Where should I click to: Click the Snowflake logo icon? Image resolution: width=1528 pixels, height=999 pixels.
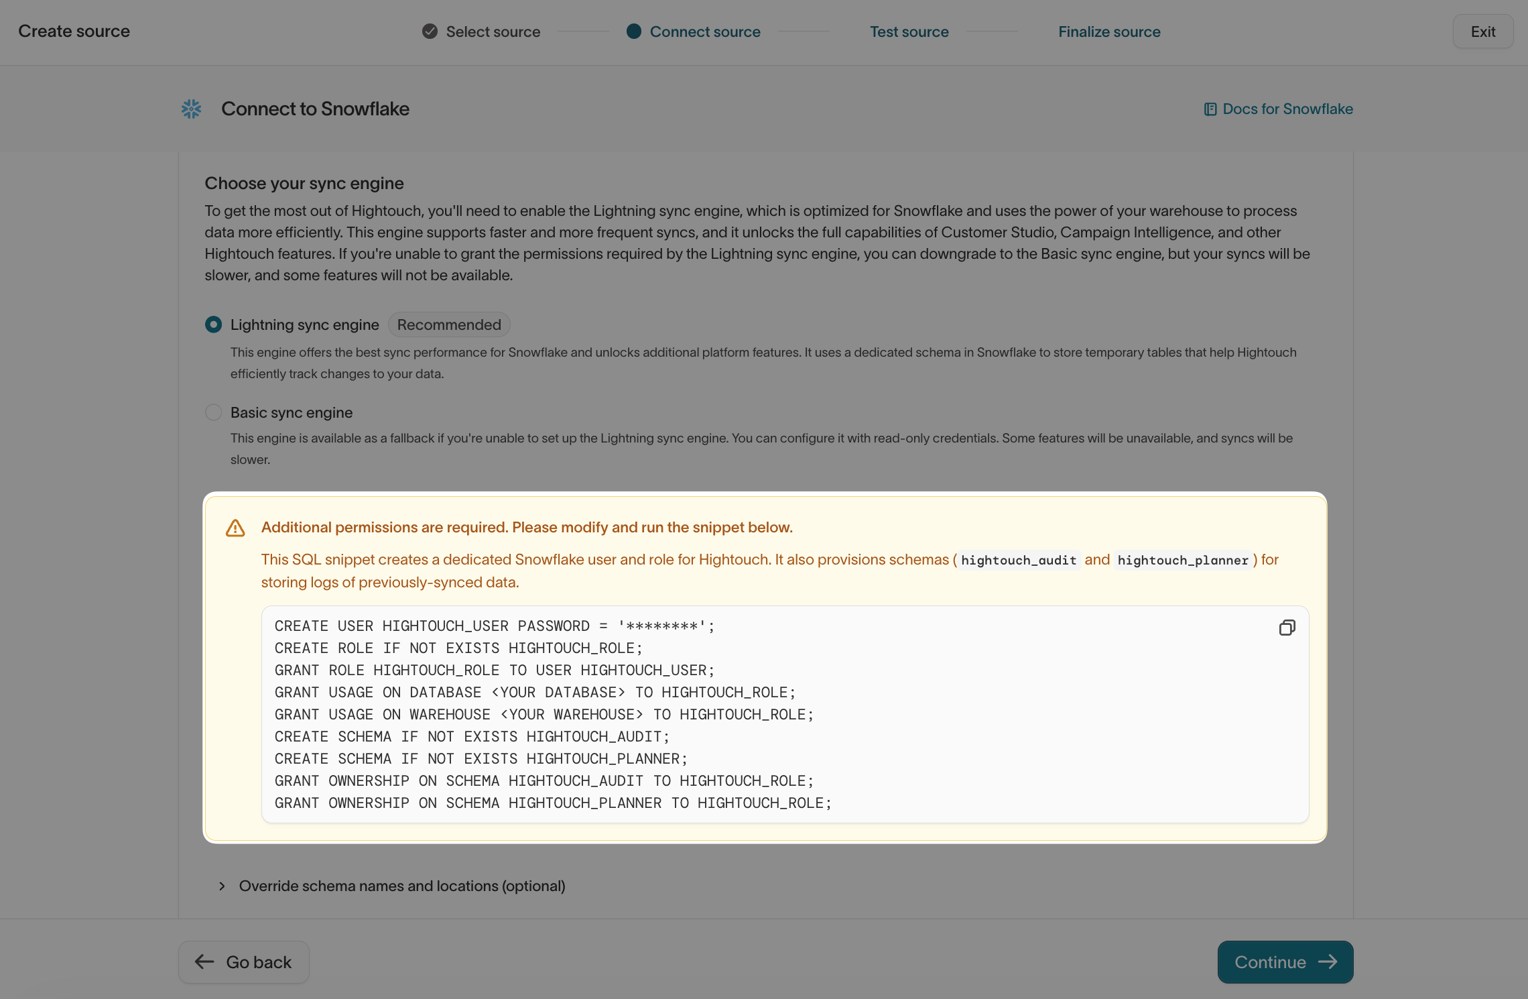(x=192, y=109)
